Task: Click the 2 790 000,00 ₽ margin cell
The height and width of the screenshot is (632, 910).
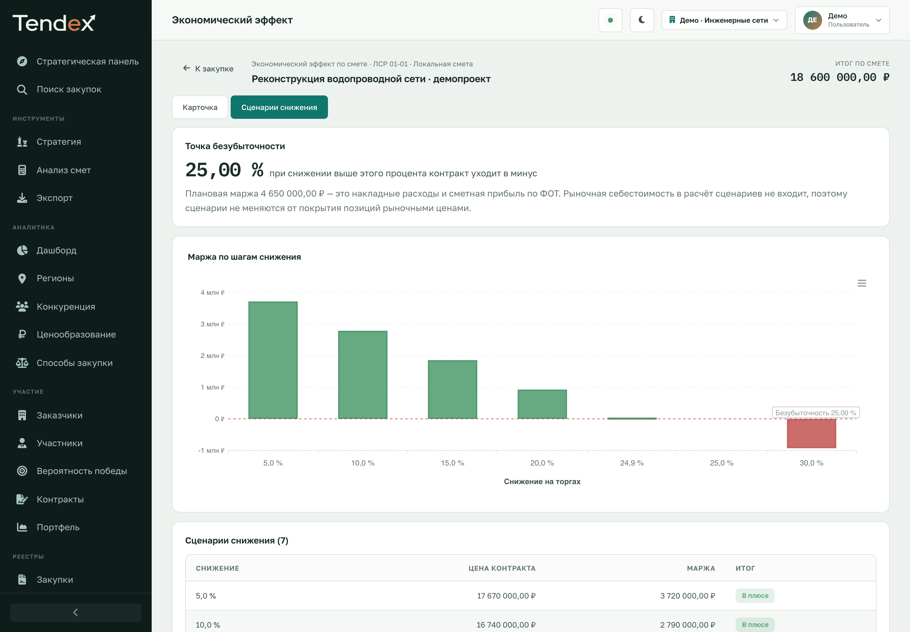Action: [688, 625]
